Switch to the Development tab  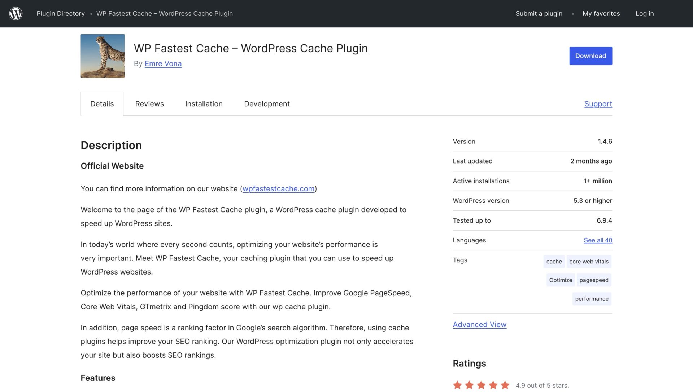point(267,104)
